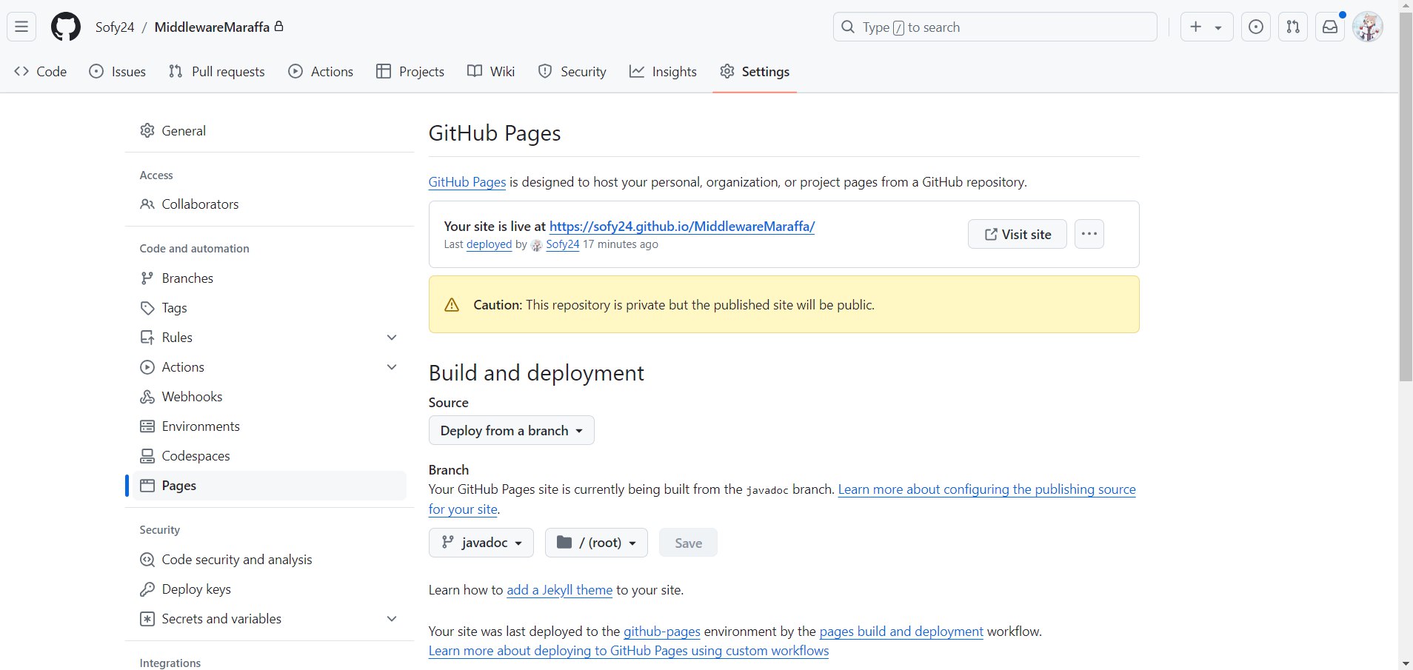
Task: Open pull requests icon in top header
Action: pos(1292,27)
